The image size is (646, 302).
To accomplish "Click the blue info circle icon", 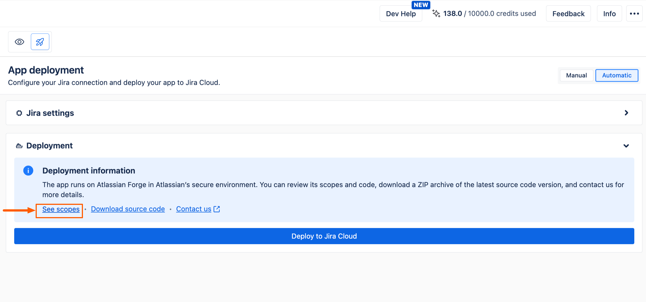I will pos(28,171).
